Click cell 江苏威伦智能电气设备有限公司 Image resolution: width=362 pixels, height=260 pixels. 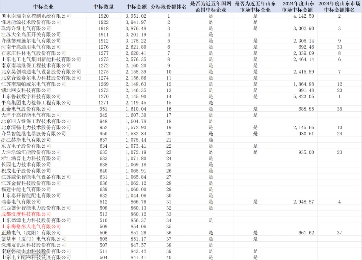click(36, 177)
